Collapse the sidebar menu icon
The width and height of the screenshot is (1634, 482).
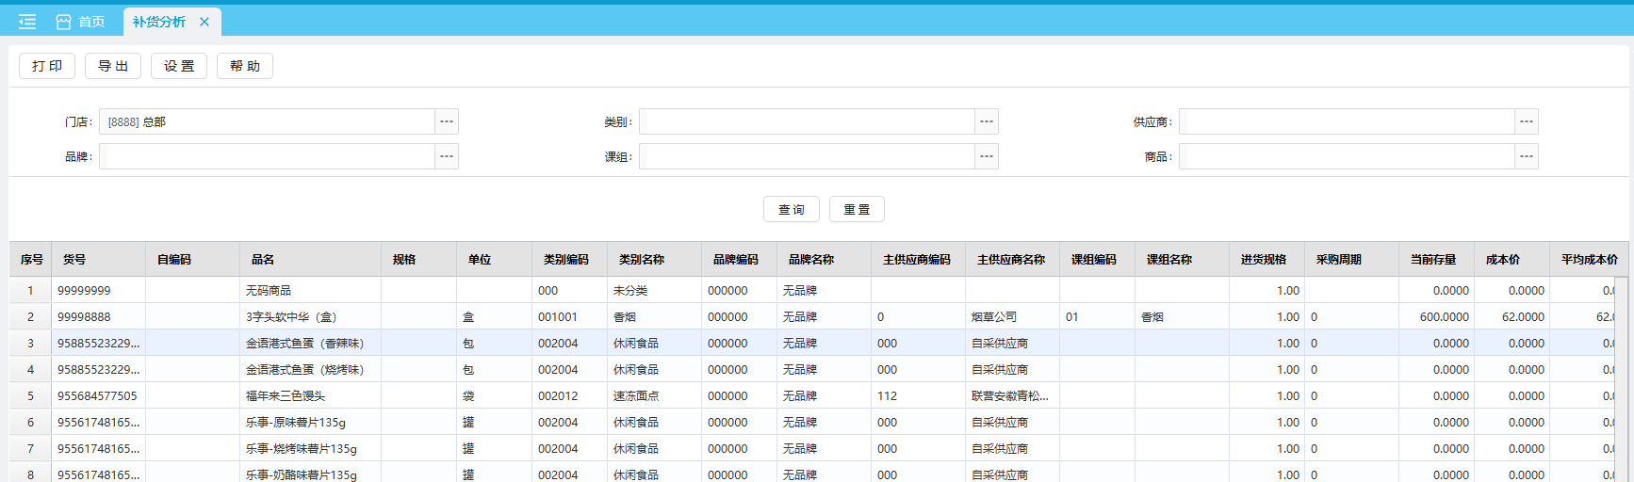[27, 22]
